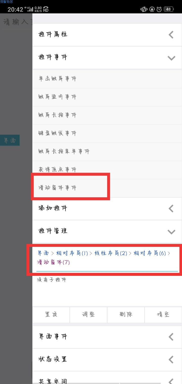
Task: Expand the 添加控件 section chevron
Action: coord(171,208)
